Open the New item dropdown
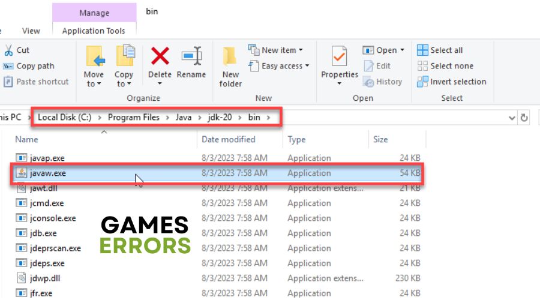Image resolution: width=540 pixels, height=300 pixels. click(275, 50)
